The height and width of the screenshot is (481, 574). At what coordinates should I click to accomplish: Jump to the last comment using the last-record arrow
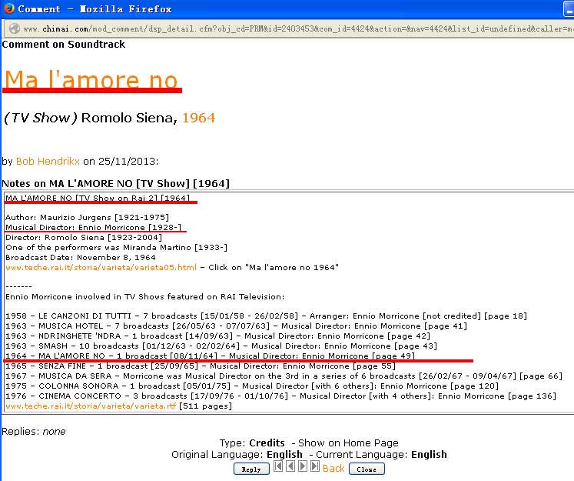[315, 466]
